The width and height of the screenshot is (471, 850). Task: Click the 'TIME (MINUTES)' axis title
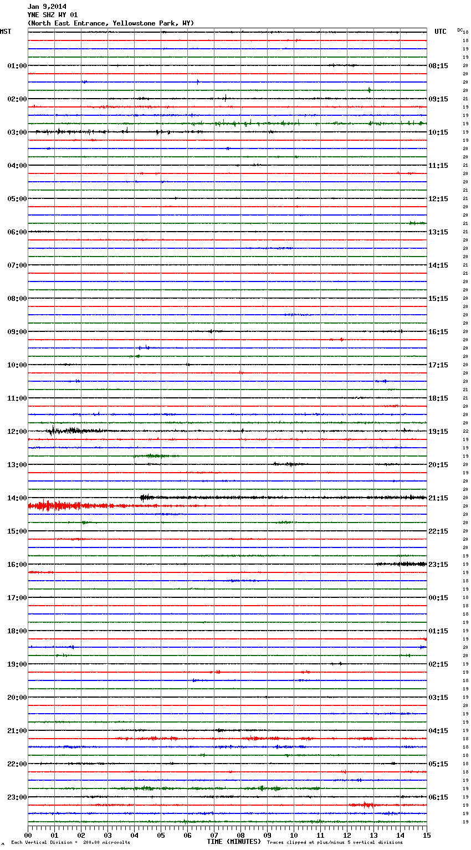234,842
